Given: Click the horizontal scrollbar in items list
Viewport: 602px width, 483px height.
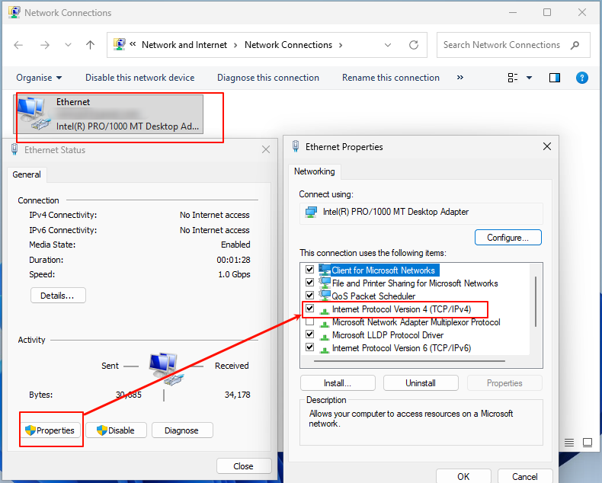Looking at the screenshot, I should [409, 361].
